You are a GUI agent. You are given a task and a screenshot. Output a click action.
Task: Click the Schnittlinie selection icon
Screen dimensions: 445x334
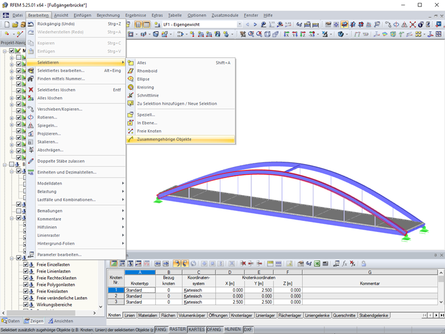coord(131,96)
